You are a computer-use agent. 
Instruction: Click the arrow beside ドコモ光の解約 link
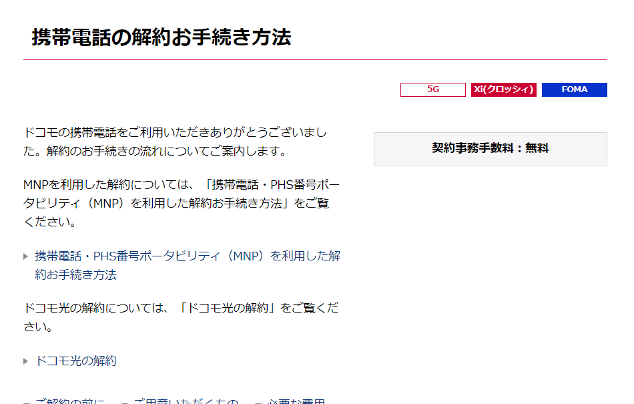coord(26,361)
